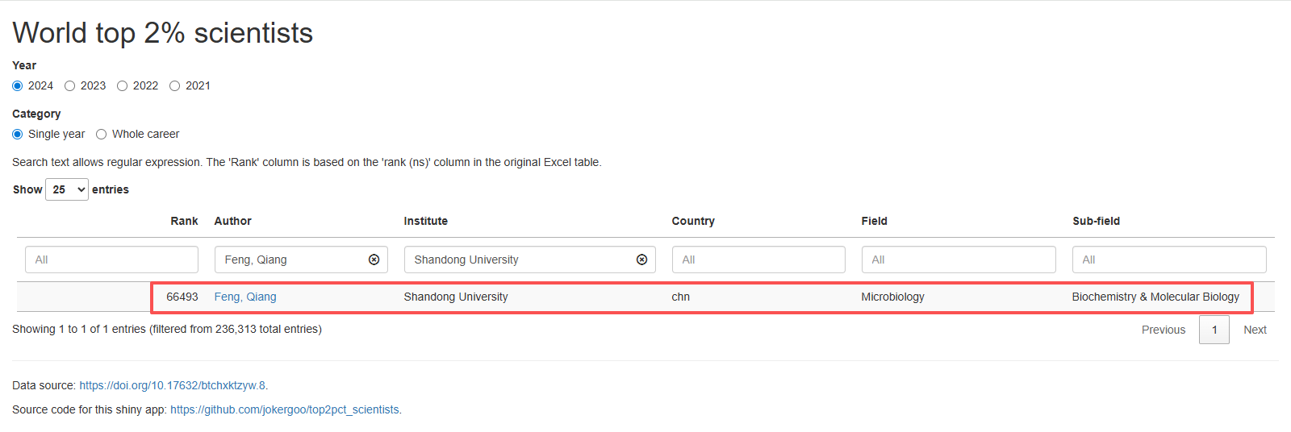The width and height of the screenshot is (1291, 432).
Task: Go to the Previous page
Action: point(1163,330)
